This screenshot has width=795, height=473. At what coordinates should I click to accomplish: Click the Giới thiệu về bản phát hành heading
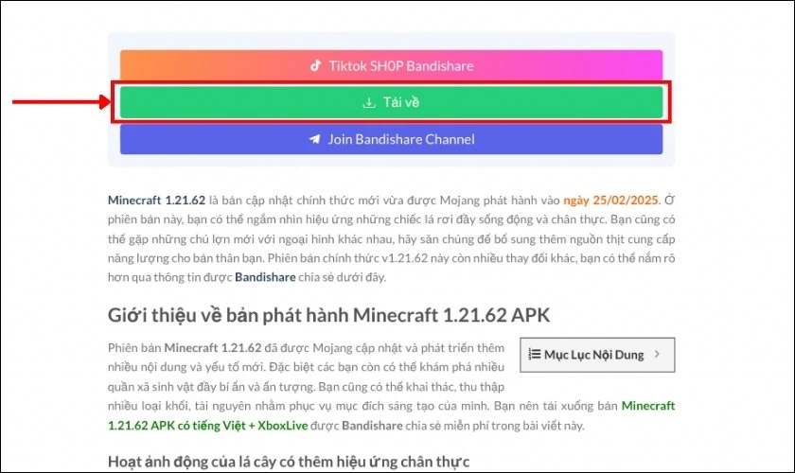pos(327,314)
